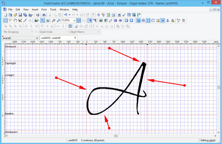Go to next glyph arrow

tap(131, 21)
